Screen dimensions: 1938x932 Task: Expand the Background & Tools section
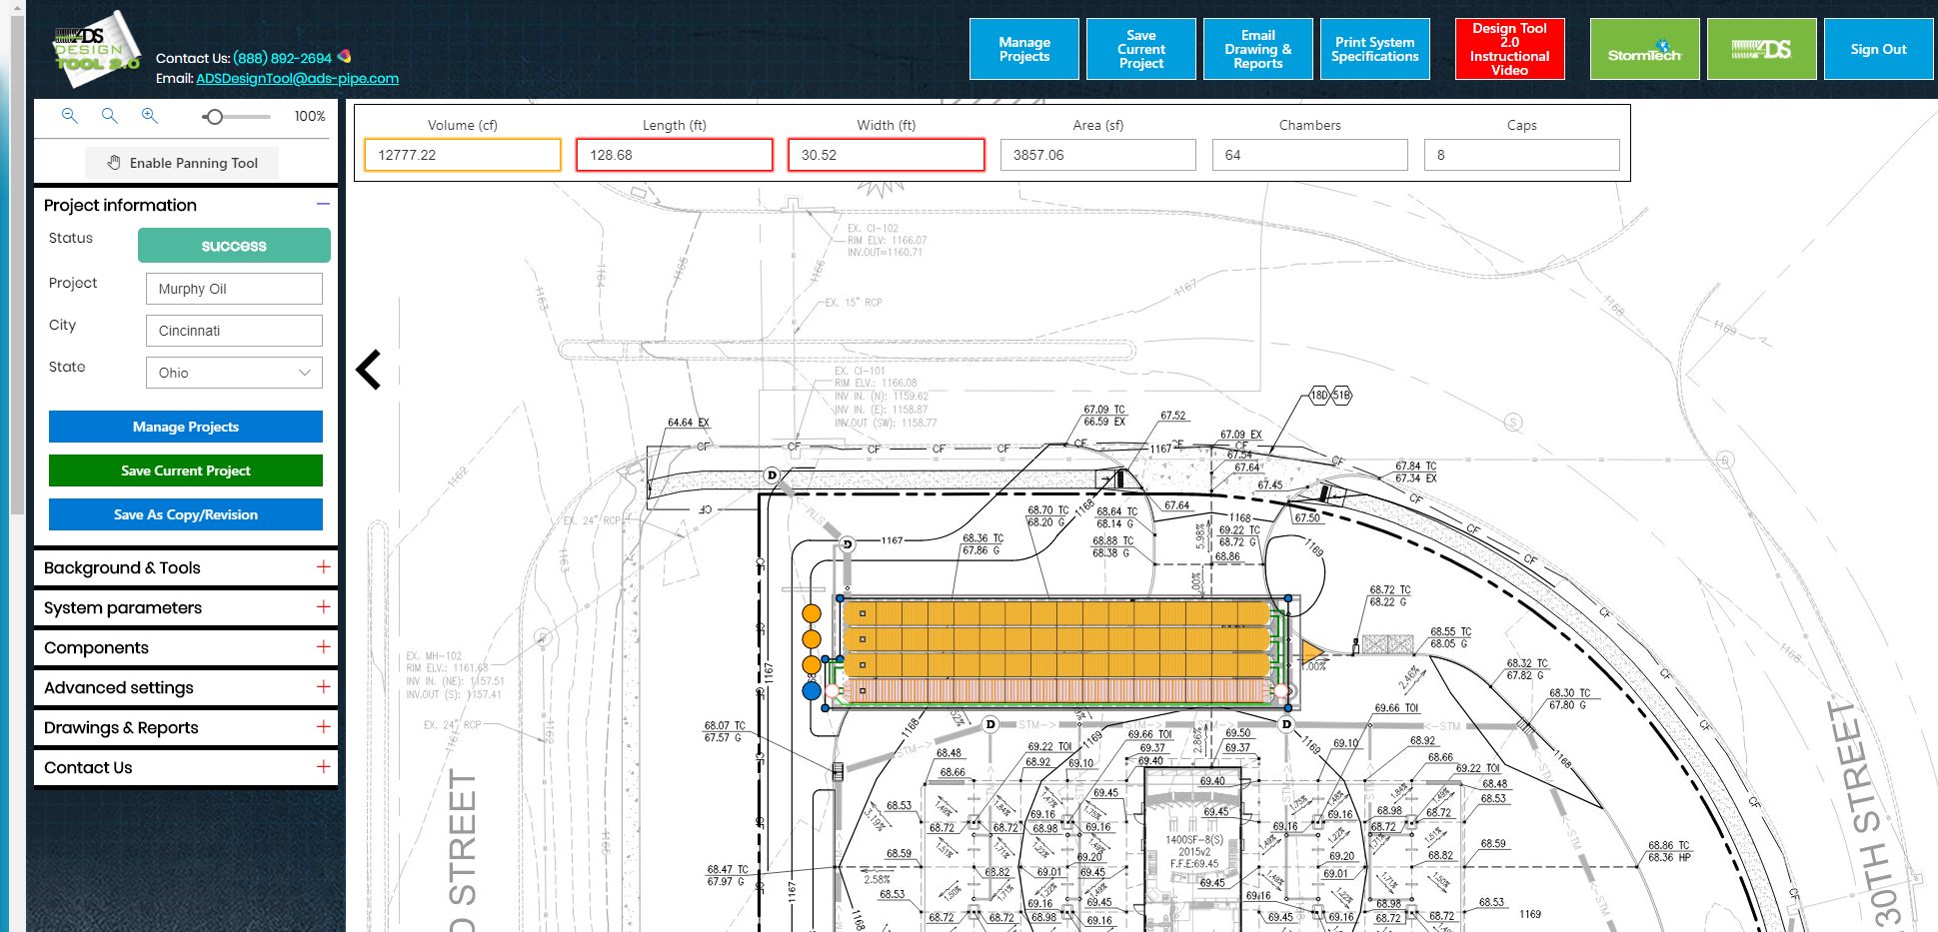click(x=186, y=567)
